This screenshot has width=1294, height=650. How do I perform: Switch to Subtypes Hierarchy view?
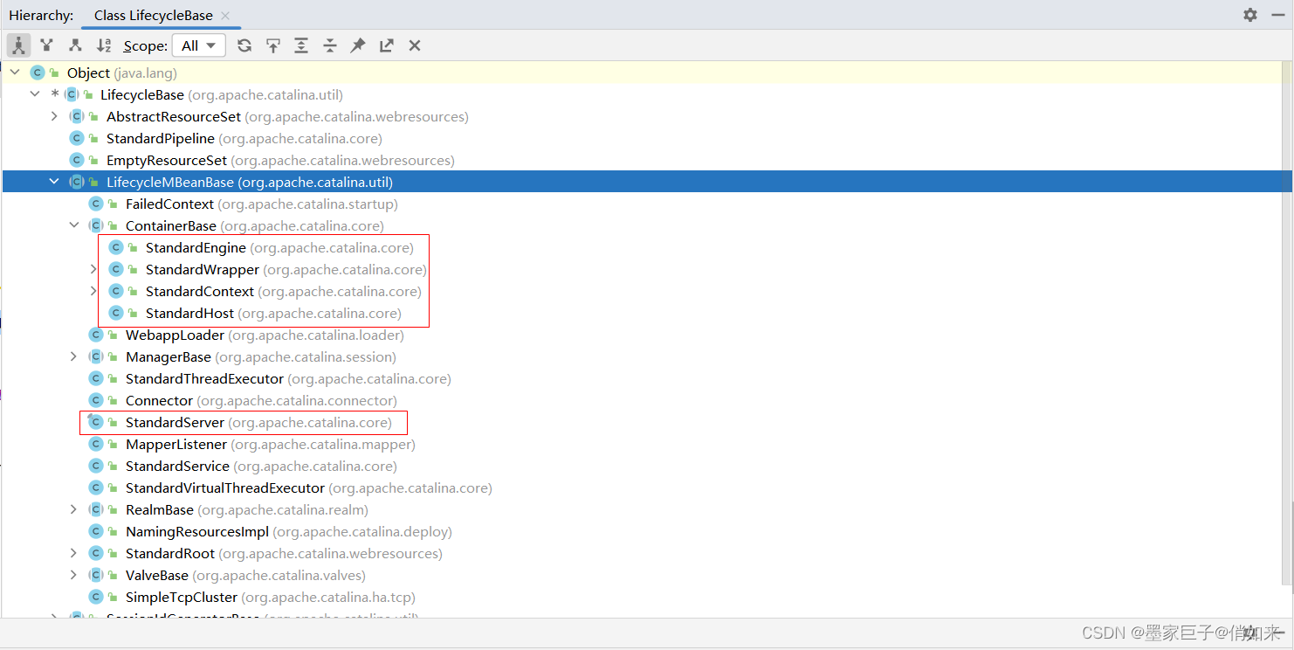point(75,45)
